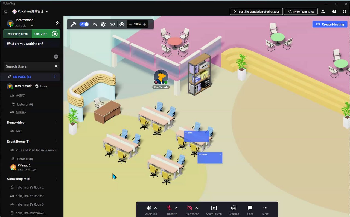
Task: Open Event Room three-dot menu
Action: tap(56, 141)
